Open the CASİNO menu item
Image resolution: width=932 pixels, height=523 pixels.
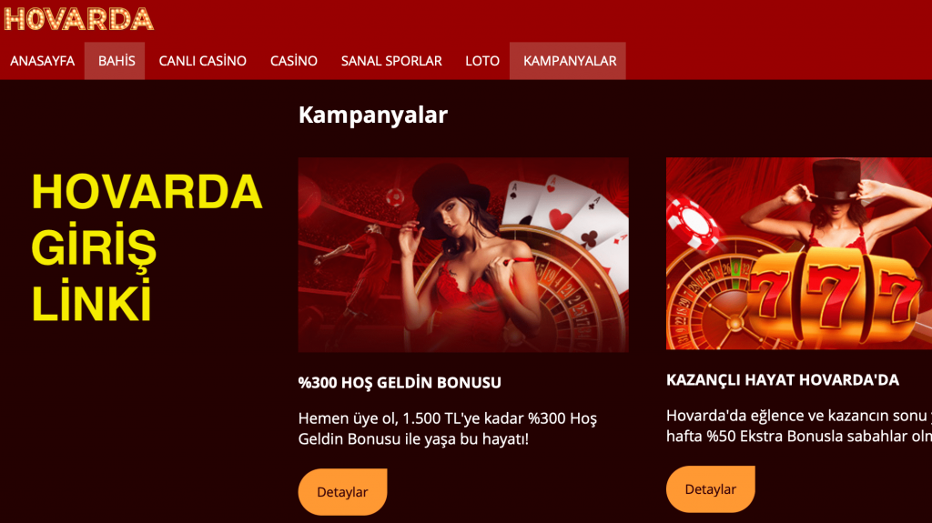(x=294, y=61)
